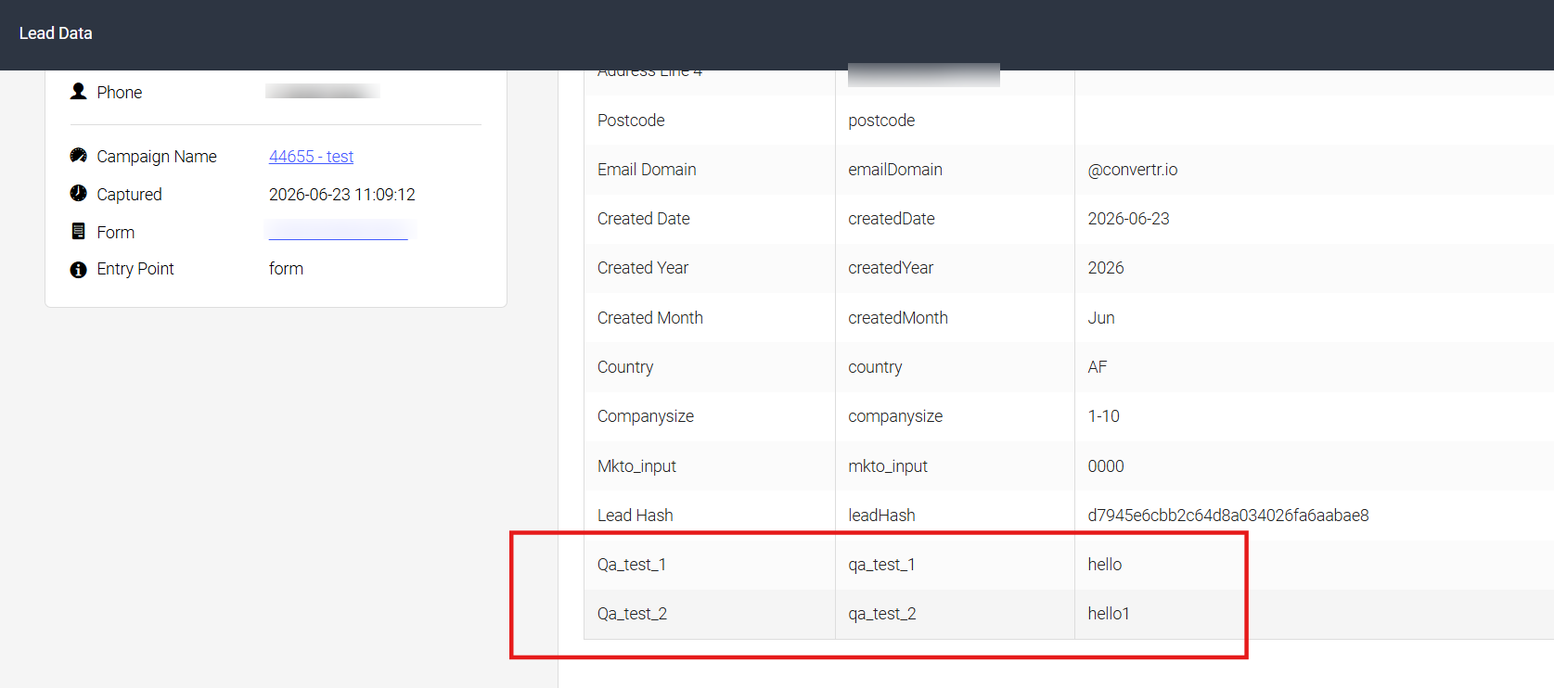Click the Postcode row label
This screenshot has width=1554, height=688.
pos(631,121)
